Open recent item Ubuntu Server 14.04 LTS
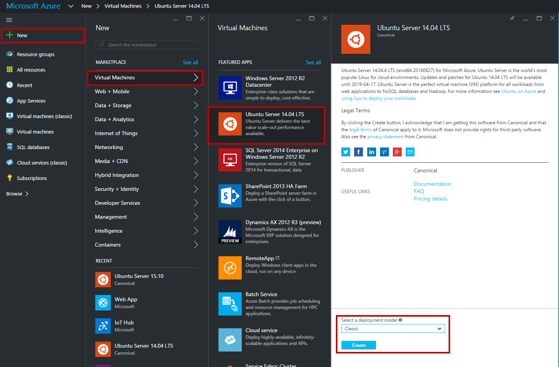Screen dimensions: 559x367 pos(146,349)
